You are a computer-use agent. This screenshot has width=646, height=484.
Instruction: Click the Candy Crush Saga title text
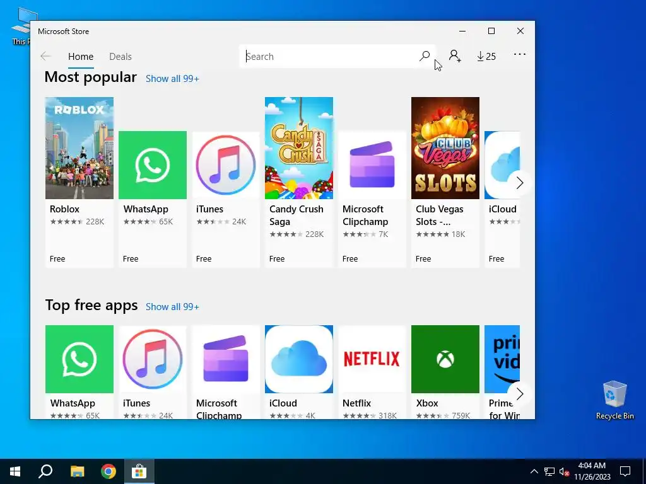point(297,216)
